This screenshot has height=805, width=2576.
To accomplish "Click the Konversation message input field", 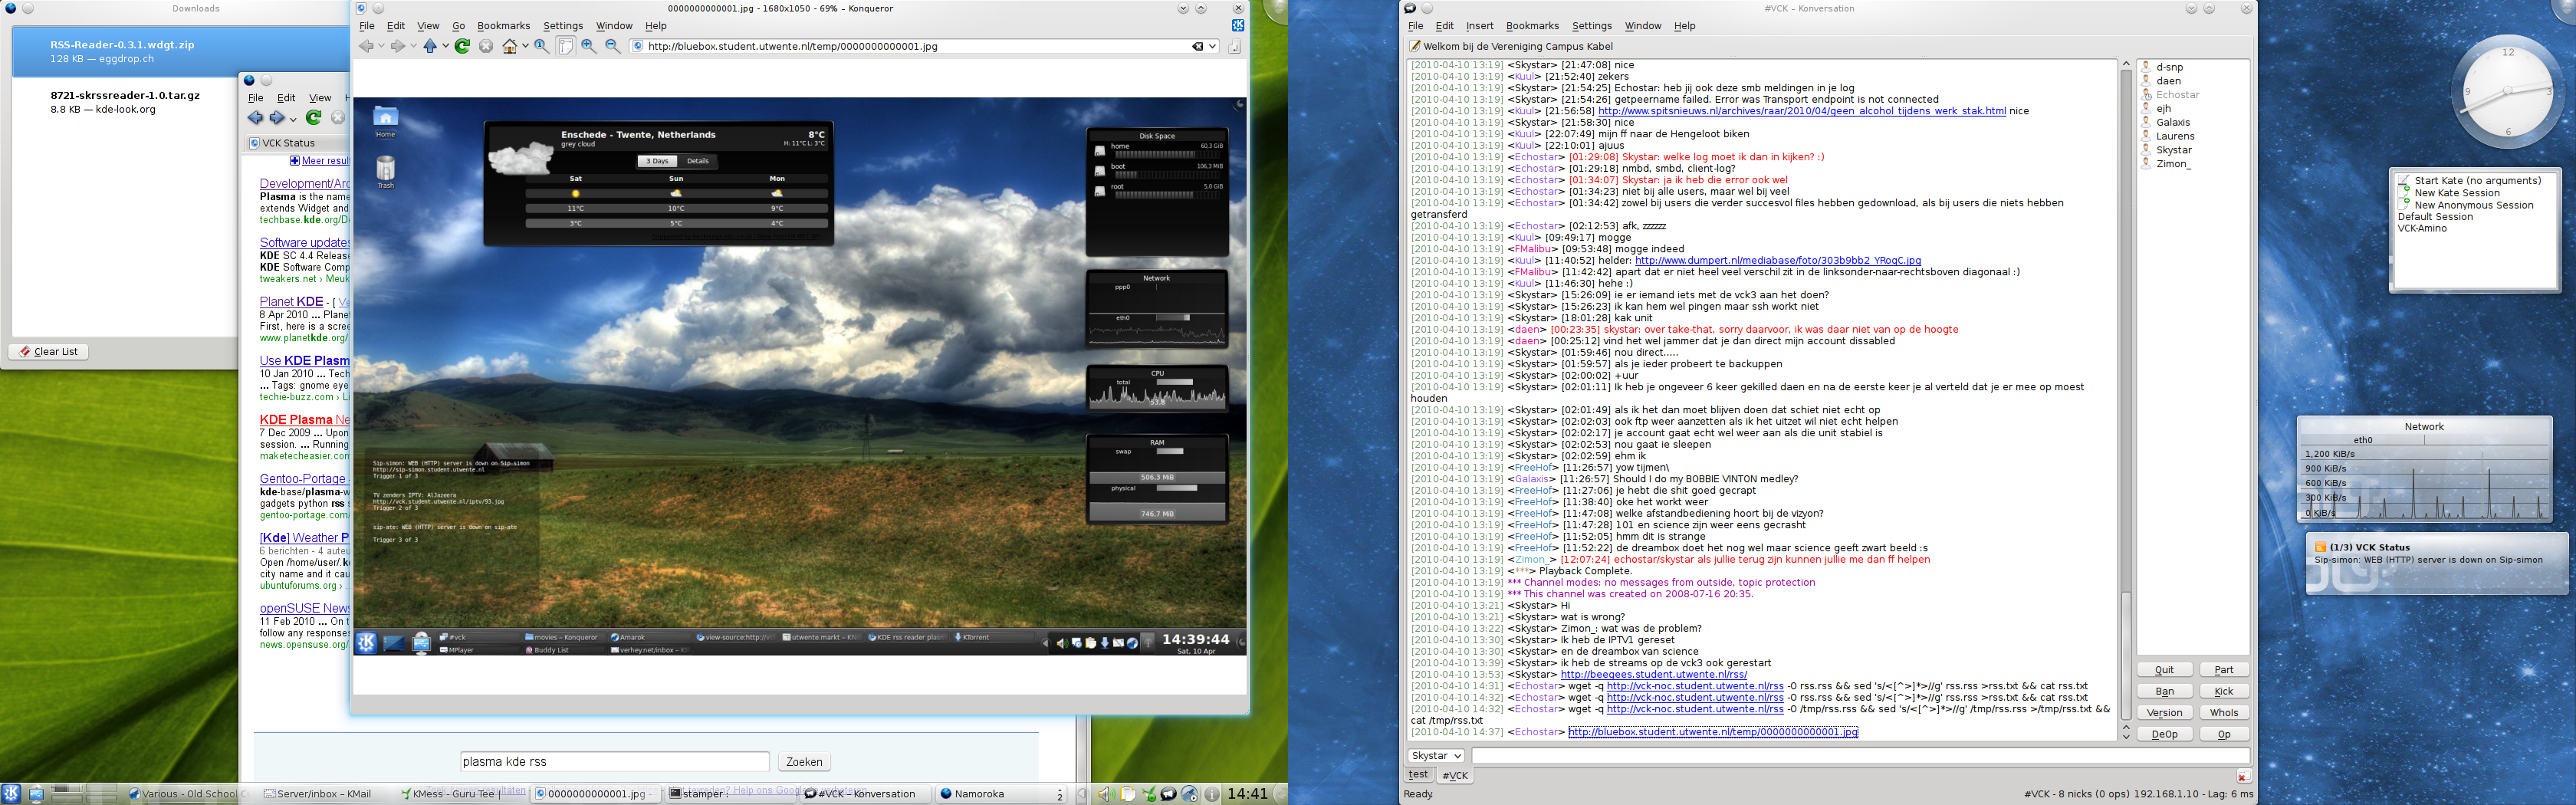I will [1860, 756].
